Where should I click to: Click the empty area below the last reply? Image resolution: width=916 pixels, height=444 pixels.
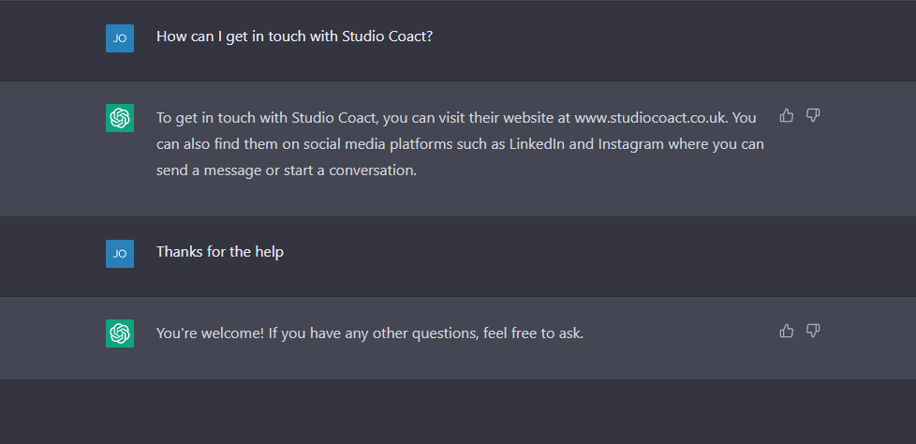(458, 412)
